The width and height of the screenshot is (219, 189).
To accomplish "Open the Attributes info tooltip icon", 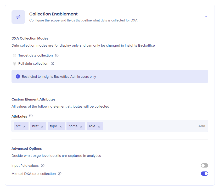I will [x=31, y=116].
